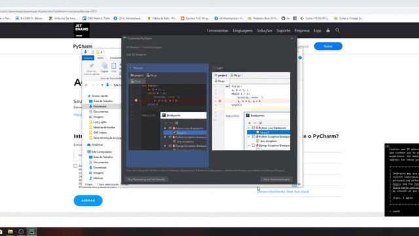This screenshot has width=419, height=236.
Task: Toggle Python Line Breakpoint checkbox in Light preview
Action: 253,128
